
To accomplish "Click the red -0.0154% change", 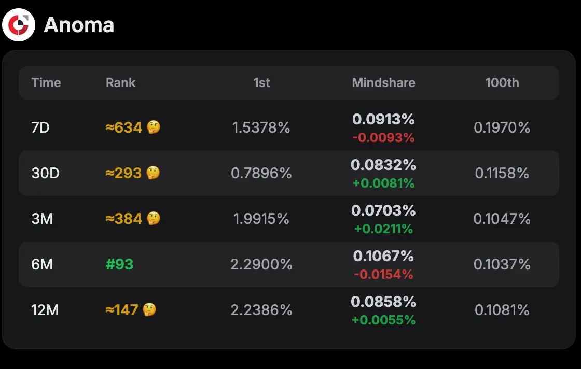I will coord(383,274).
